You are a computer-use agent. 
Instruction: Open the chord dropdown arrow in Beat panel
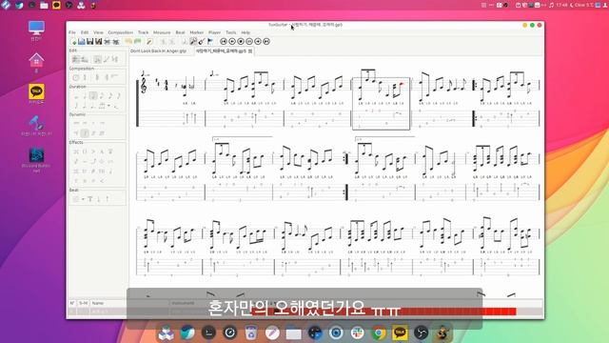click(x=83, y=199)
